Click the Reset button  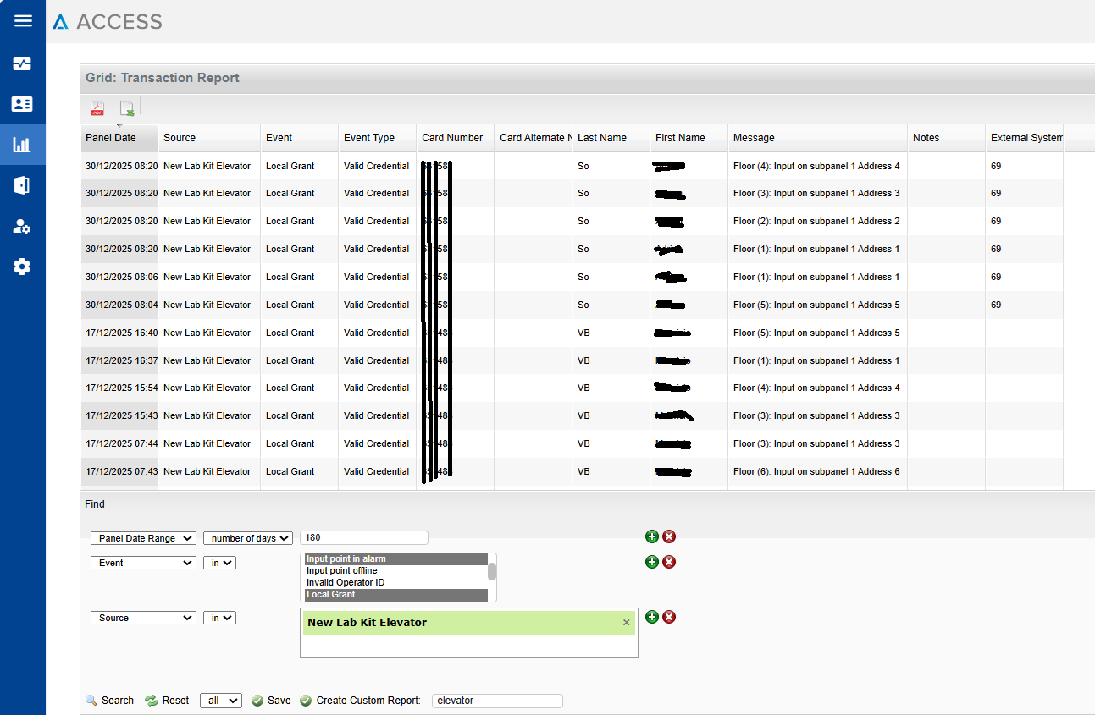click(x=168, y=701)
